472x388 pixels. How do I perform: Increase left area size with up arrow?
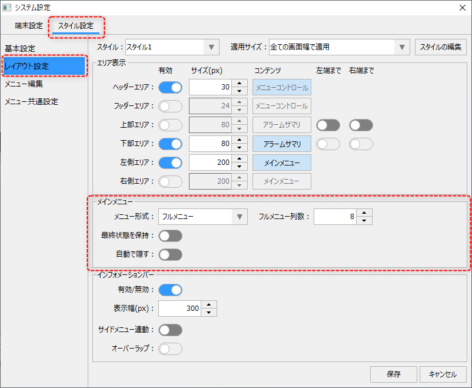[x=239, y=158]
